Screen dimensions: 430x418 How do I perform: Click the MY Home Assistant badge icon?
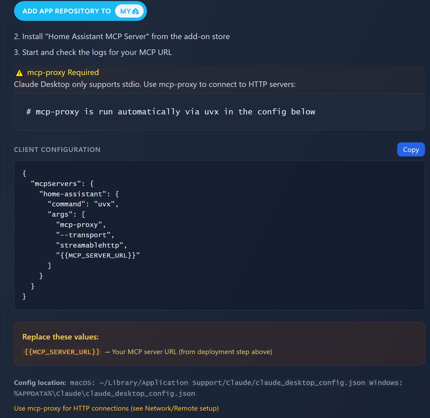pos(129,11)
